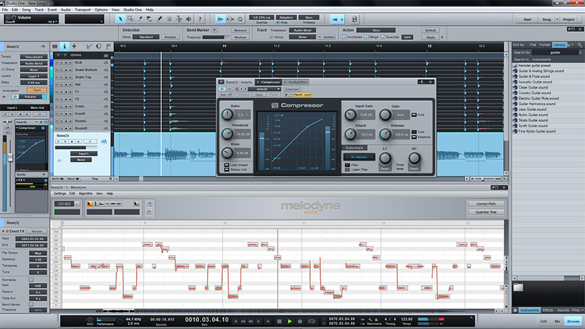
Task: Click the Apply button in the Action section
Action: (x=431, y=37)
